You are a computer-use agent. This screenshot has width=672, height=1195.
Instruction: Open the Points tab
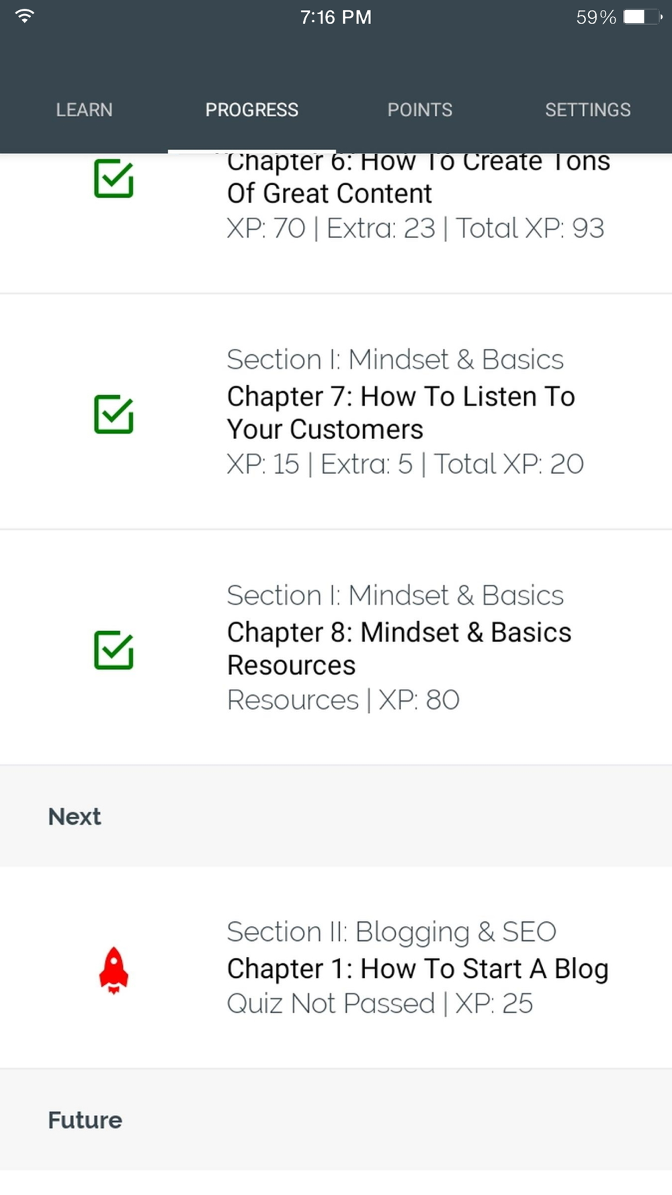pos(420,110)
